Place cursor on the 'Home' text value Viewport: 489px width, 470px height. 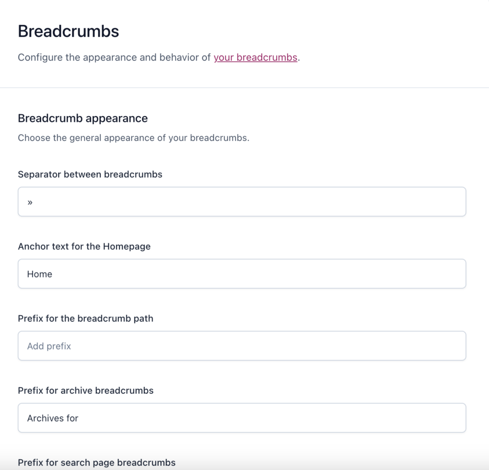pos(40,274)
